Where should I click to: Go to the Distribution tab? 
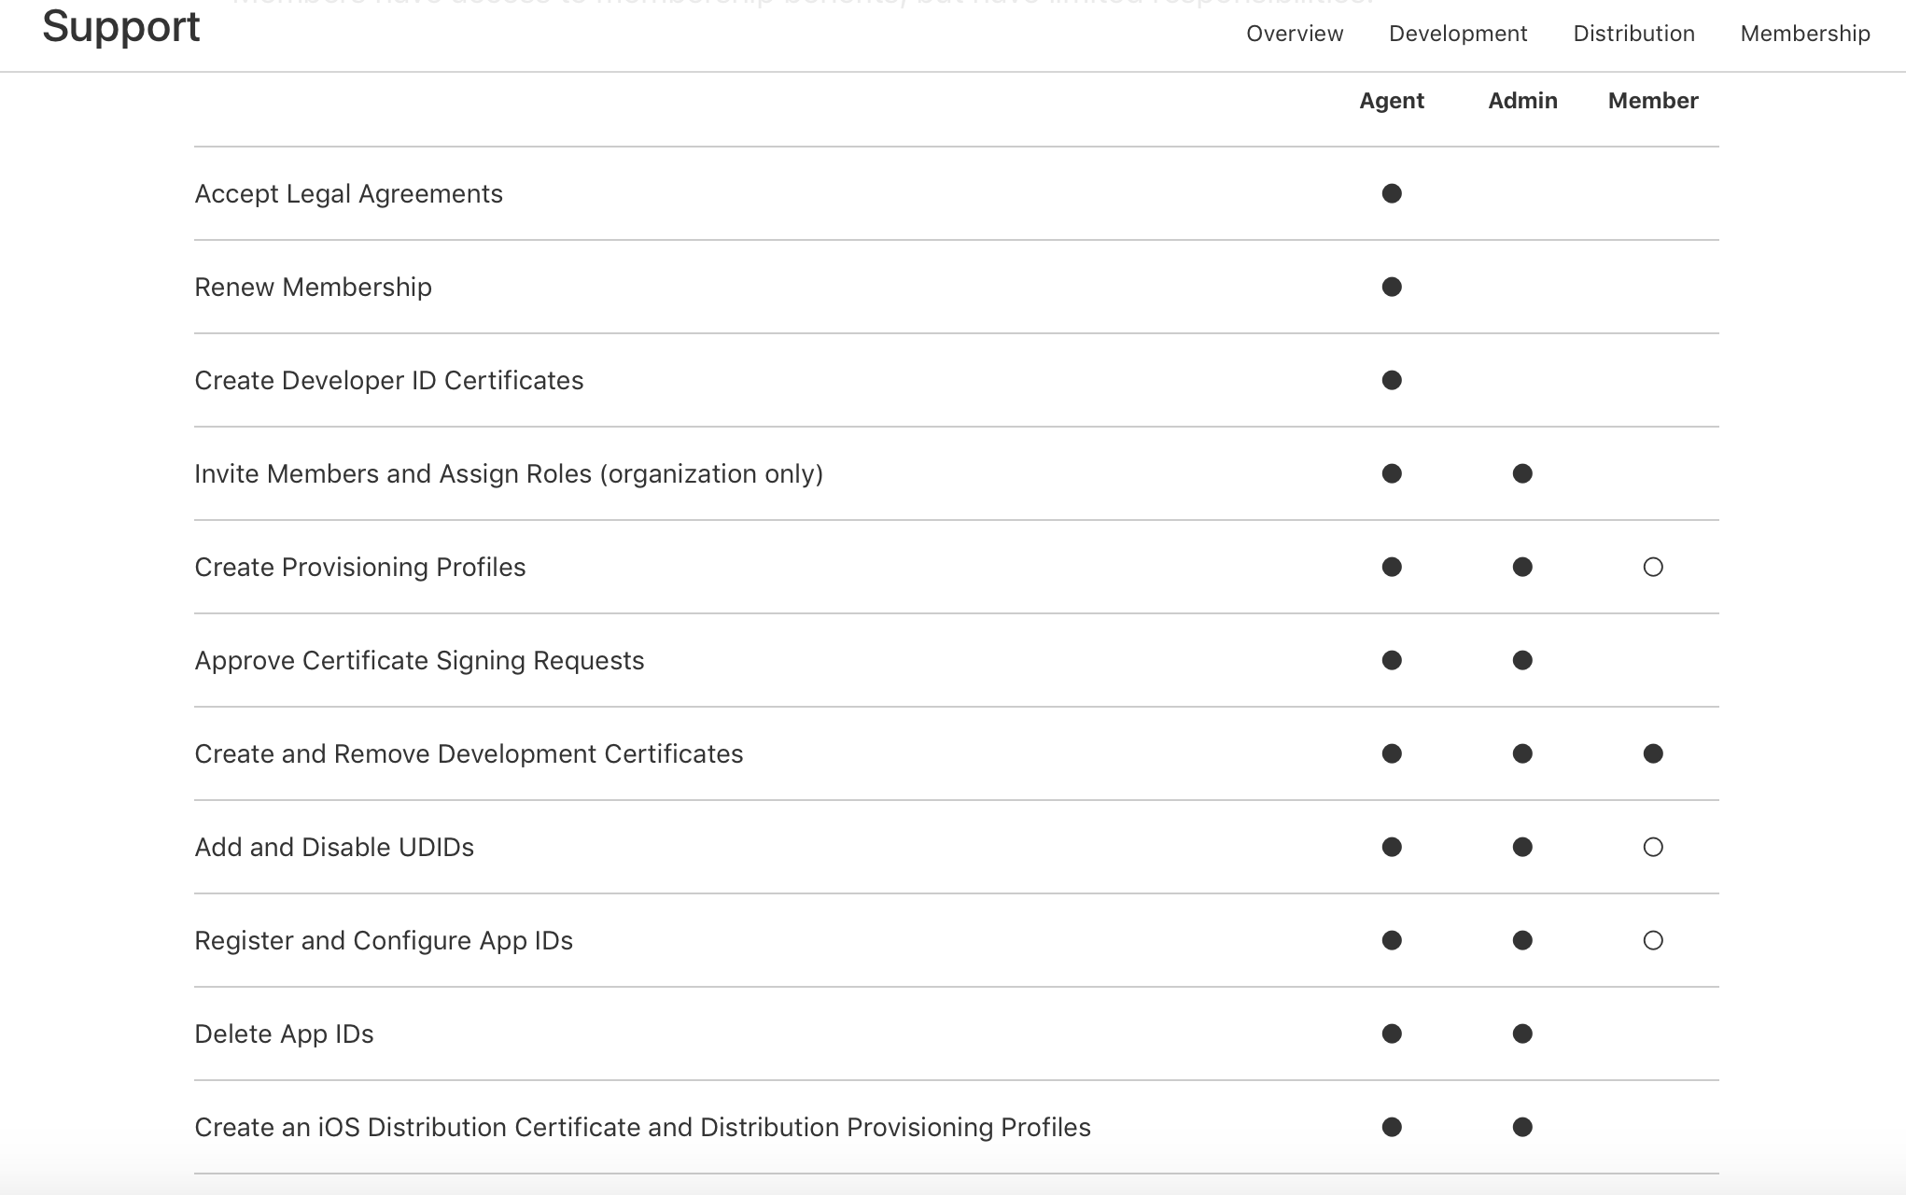1633,34
